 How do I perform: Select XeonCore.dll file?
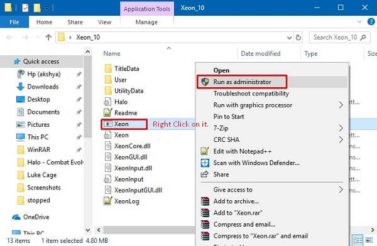pyautogui.click(x=132, y=146)
